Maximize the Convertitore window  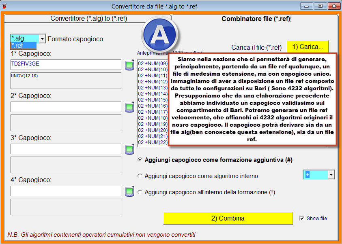[320, 6]
